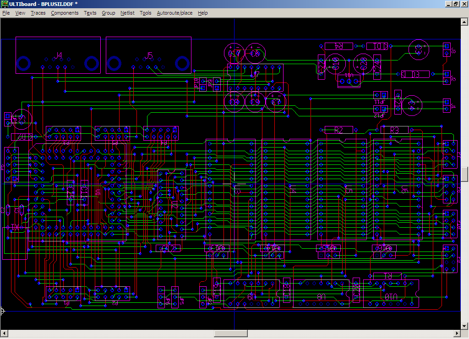Select diode D3 component
This screenshot has width=469, height=339.
(415, 74)
